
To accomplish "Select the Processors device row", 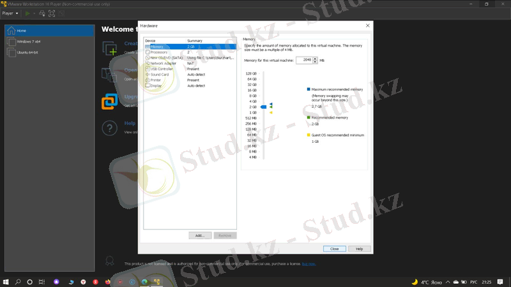I will [190, 52].
